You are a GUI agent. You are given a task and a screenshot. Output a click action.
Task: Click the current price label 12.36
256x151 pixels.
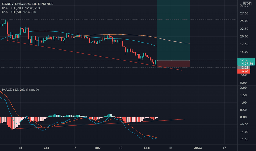pos(244,60)
